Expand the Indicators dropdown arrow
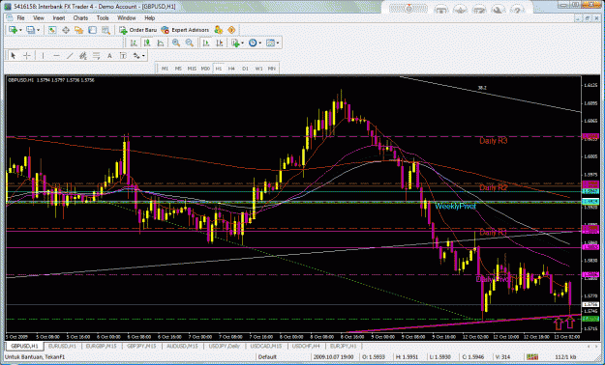Viewport: 605px width, 365px height. click(242, 43)
